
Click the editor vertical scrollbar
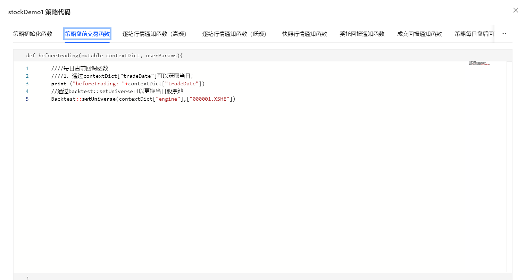tap(509, 167)
